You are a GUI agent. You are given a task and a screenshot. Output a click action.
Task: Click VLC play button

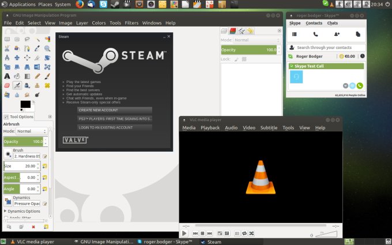[x=184, y=233]
